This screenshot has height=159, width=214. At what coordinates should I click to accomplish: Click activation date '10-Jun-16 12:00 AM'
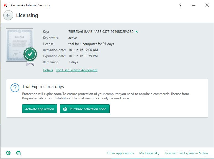(x=83, y=50)
